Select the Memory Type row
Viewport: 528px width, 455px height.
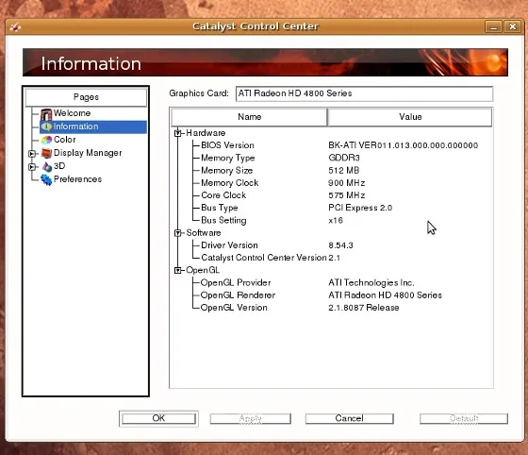(x=227, y=158)
